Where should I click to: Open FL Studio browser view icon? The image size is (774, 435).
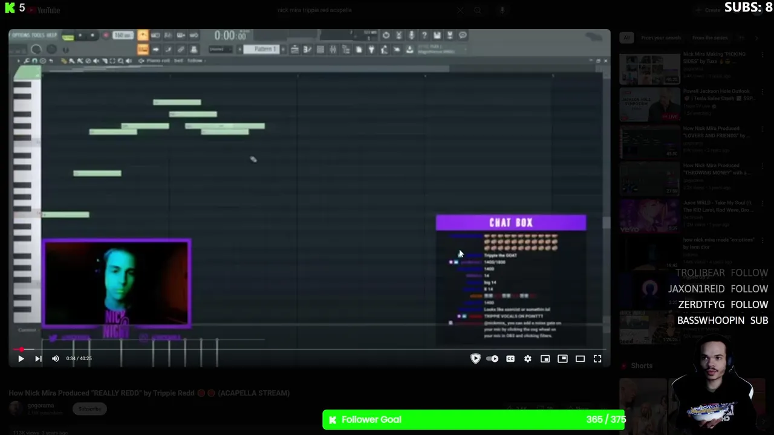[x=346, y=50]
